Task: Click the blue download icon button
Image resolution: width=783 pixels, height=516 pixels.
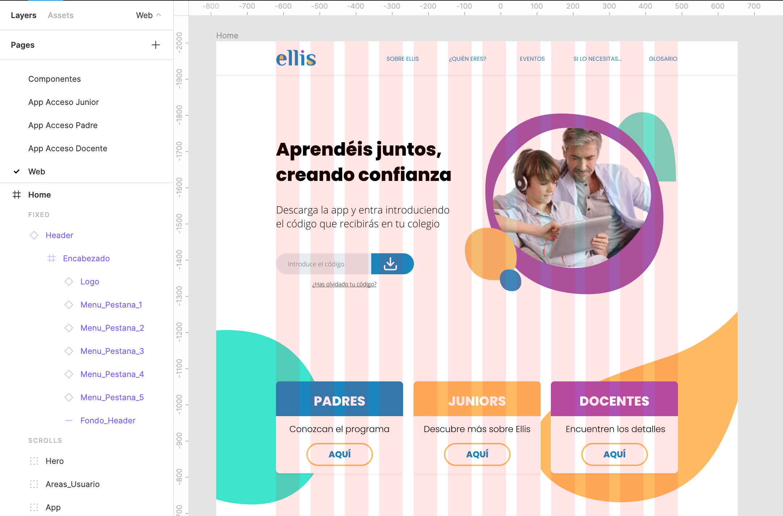Action: click(392, 264)
